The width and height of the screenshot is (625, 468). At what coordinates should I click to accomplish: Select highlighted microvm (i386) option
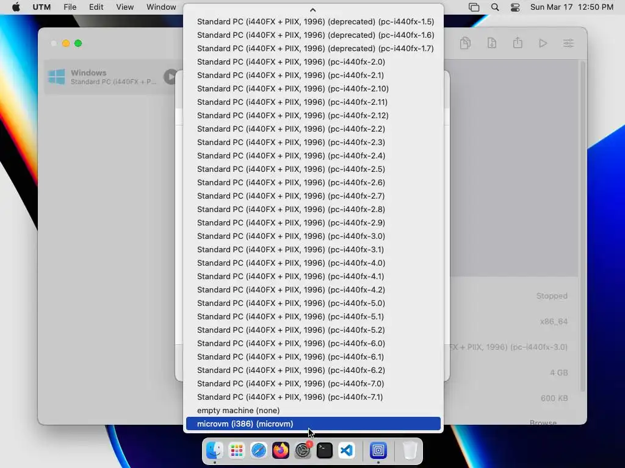pyautogui.click(x=313, y=424)
